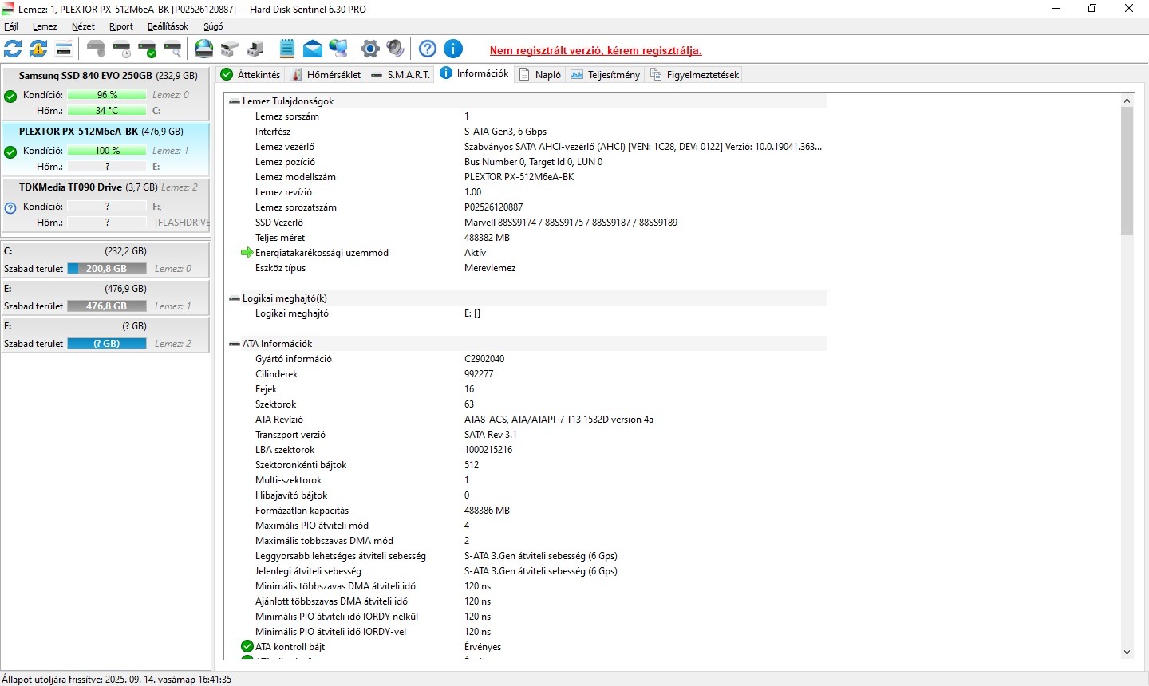The height and width of the screenshot is (686, 1149).
Task: Switch to the Áttekintés tab
Action: tap(251, 74)
